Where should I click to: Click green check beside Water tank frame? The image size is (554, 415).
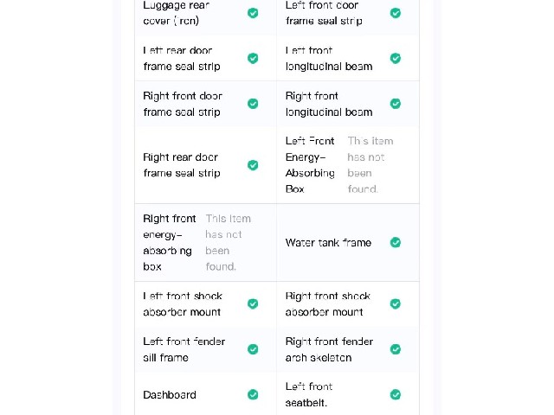pyautogui.click(x=396, y=242)
